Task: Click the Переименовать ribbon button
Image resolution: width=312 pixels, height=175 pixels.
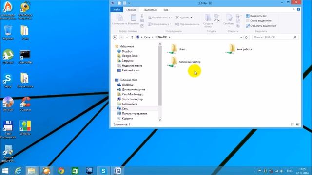Action: (187, 24)
